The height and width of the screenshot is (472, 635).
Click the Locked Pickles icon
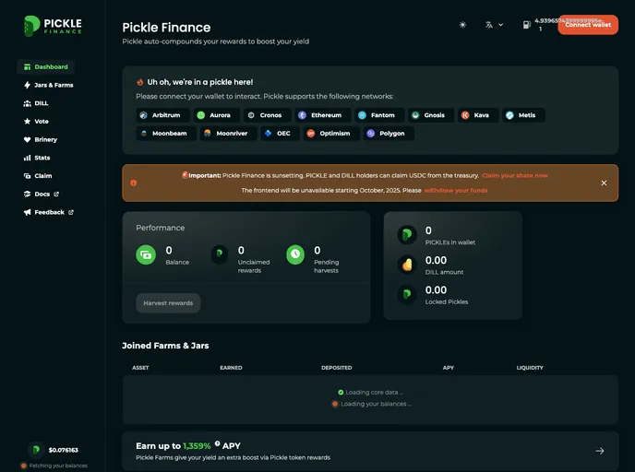[407, 294]
